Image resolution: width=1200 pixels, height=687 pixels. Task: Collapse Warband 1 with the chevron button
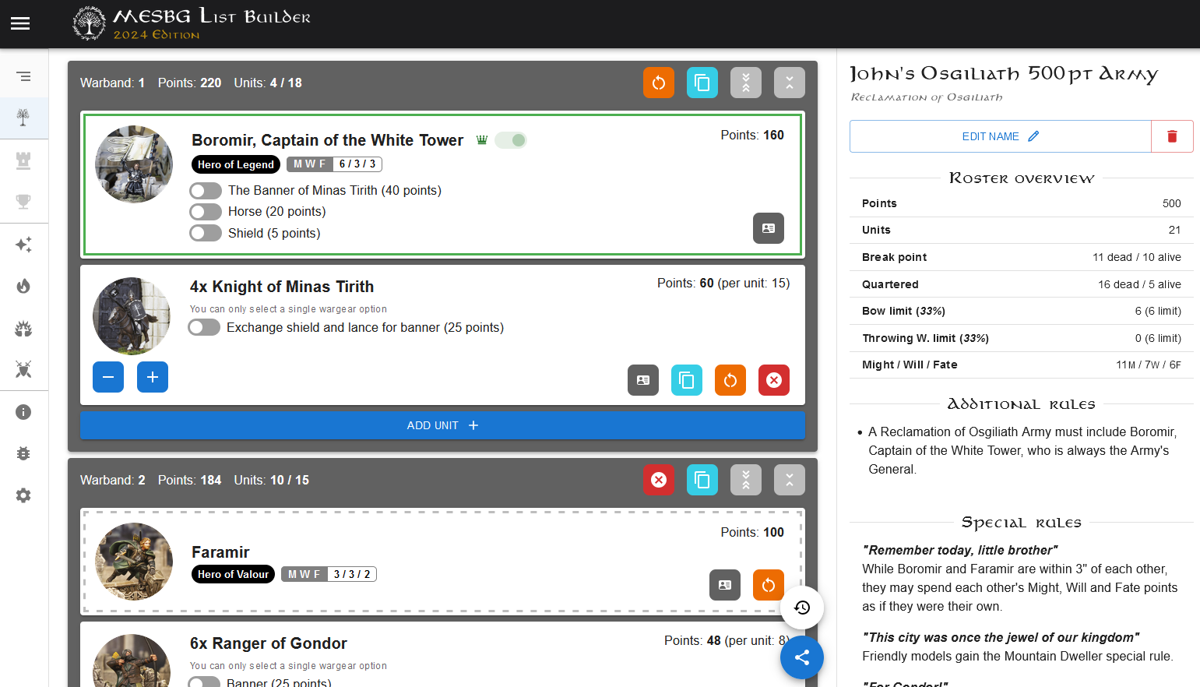click(x=789, y=82)
